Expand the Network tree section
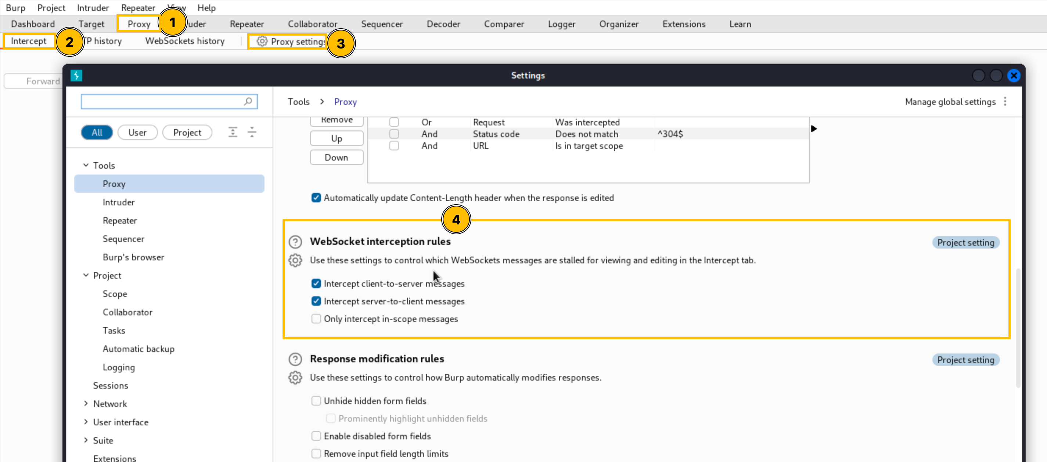Viewport: 1047px width, 462px height. [86, 404]
